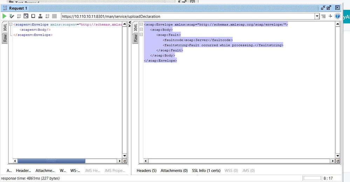This screenshot has height=182, width=350.
Task: Click the blue online help icon
Action: pyautogui.click(x=337, y=16)
